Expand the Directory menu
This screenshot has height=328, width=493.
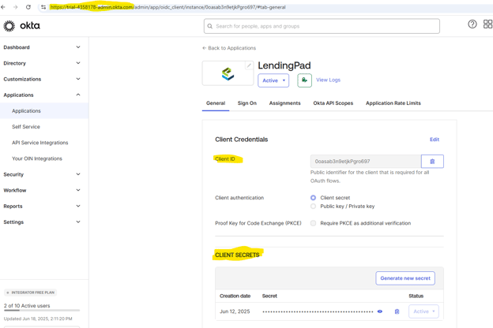click(42, 63)
